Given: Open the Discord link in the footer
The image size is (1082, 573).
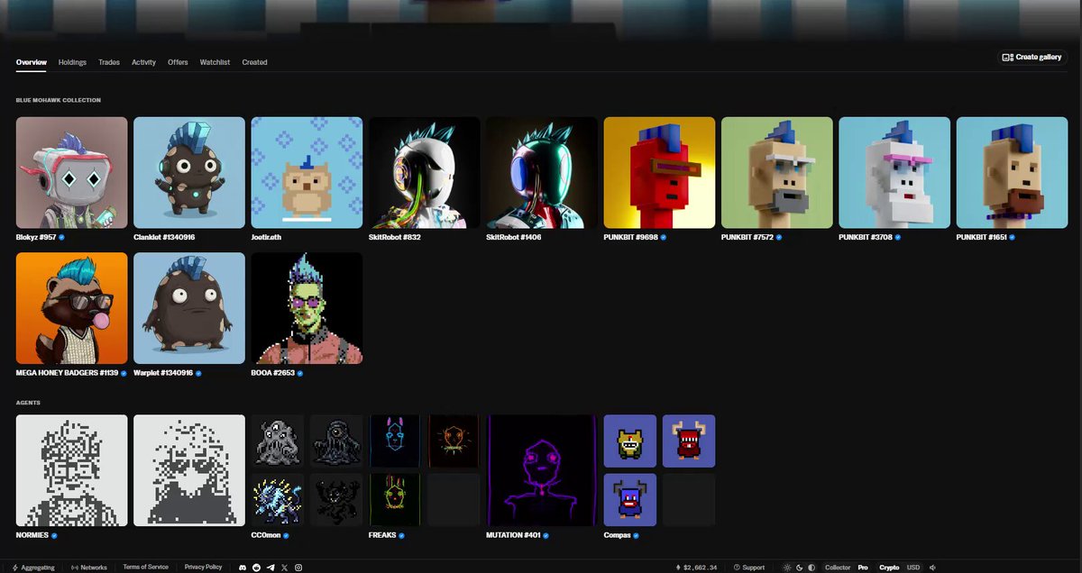Looking at the screenshot, I should 243,568.
